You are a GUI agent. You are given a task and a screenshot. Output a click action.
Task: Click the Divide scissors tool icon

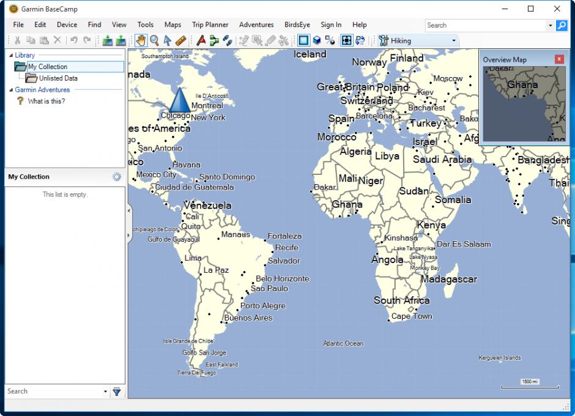(x=283, y=40)
